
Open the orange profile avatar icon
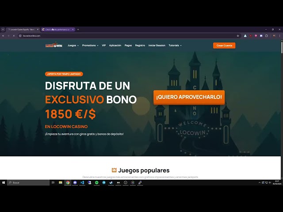[274, 36]
